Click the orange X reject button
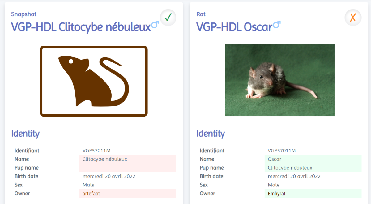The image size is (371, 204). click(x=353, y=18)
